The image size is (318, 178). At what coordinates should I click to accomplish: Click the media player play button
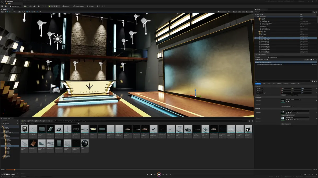tap(159, 174)
